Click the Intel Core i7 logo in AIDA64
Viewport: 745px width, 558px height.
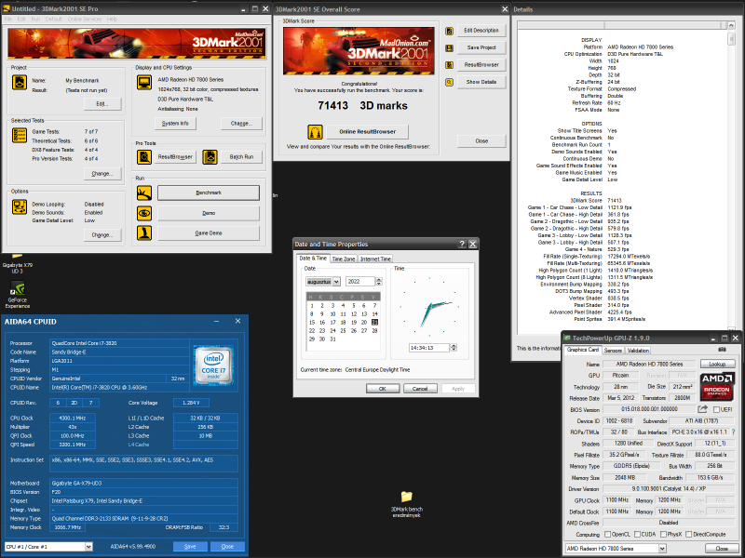click(214, 365)
